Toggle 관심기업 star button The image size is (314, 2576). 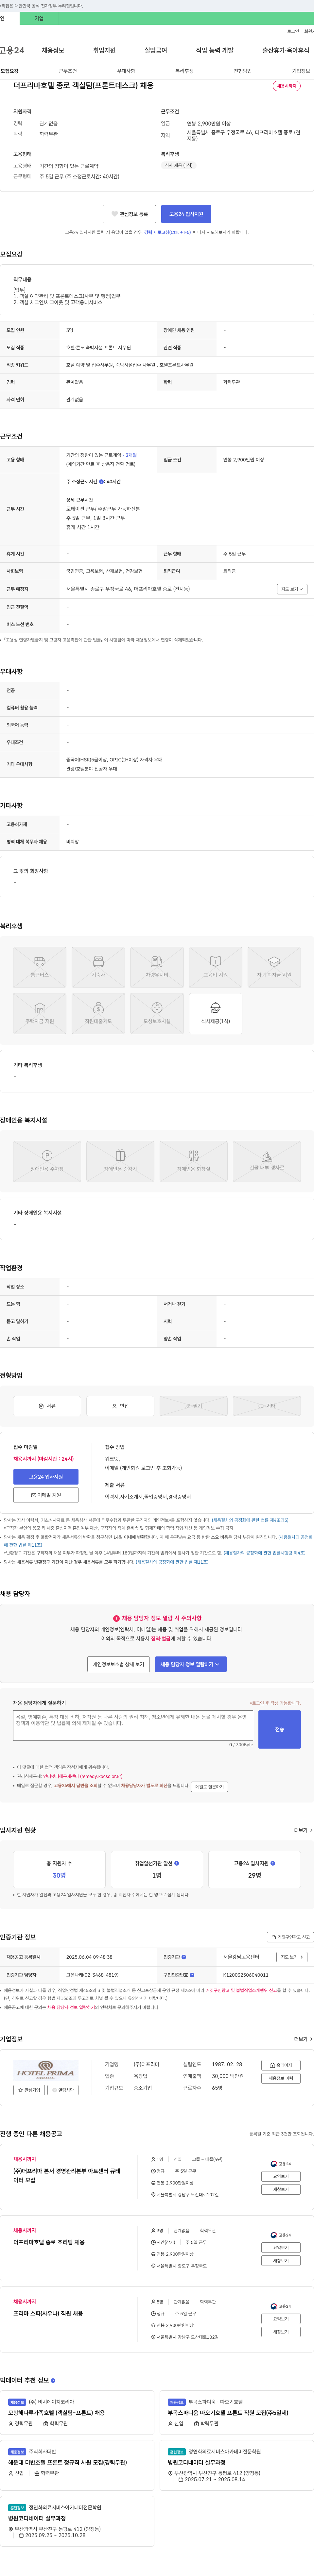pos(29,2090)
